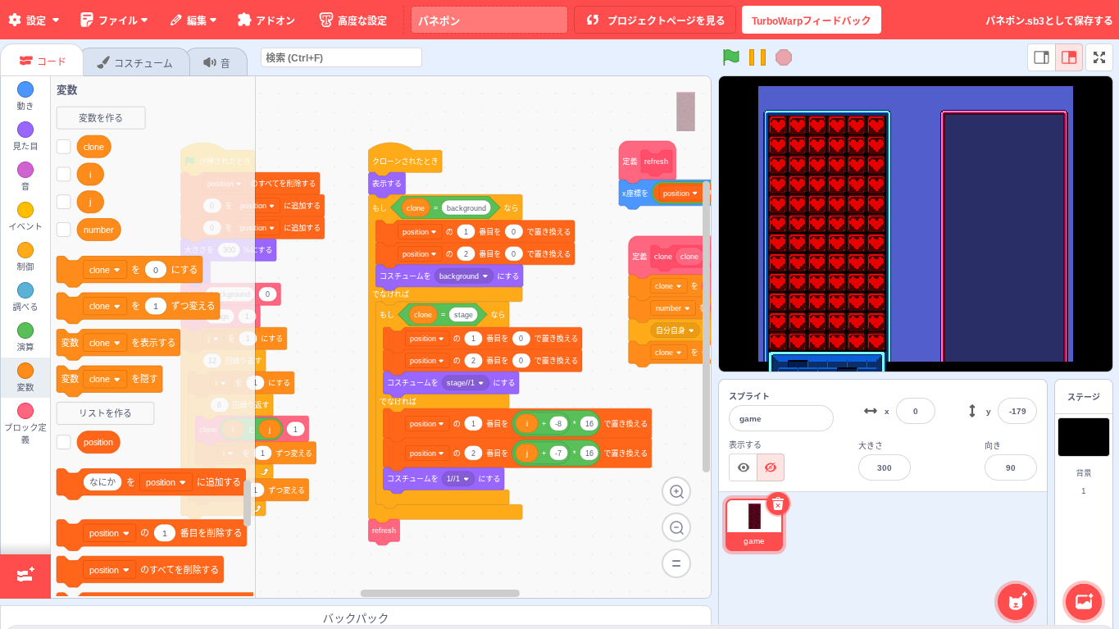Select the 動き block category

(x=25, y=96)
